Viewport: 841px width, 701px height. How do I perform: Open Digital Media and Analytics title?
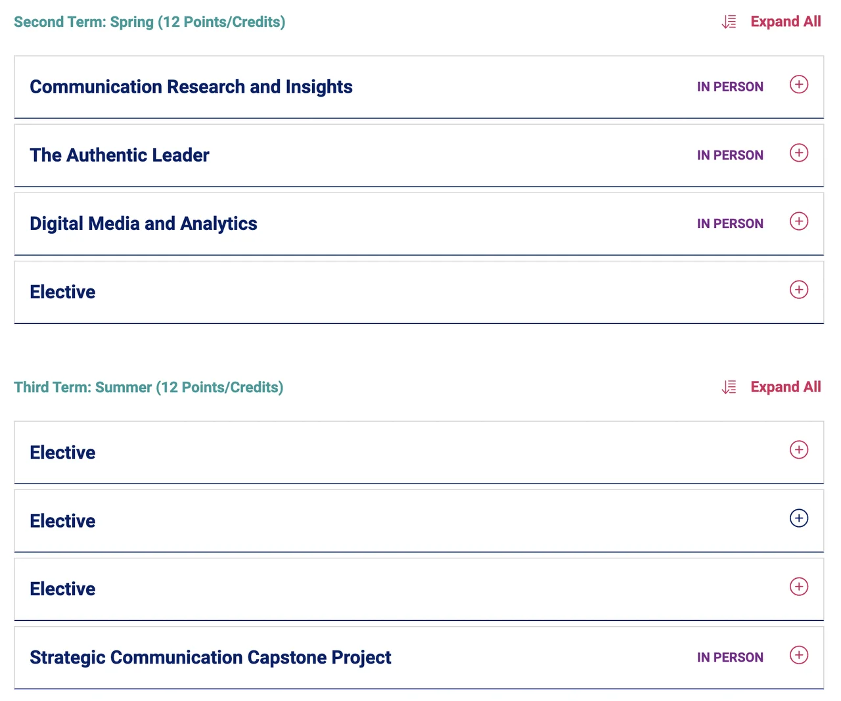point(143,223)
